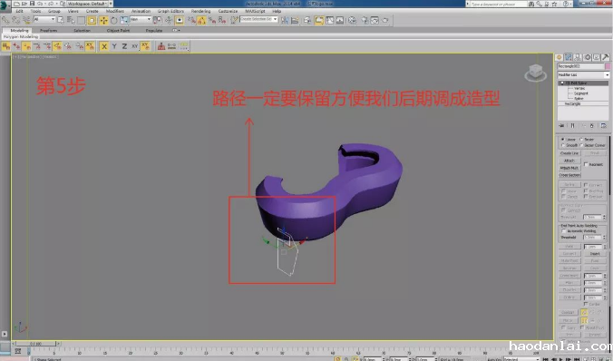Expand the Modifier List dropdown
This screenshot has height=361, width=613.
tap(583, 74)
